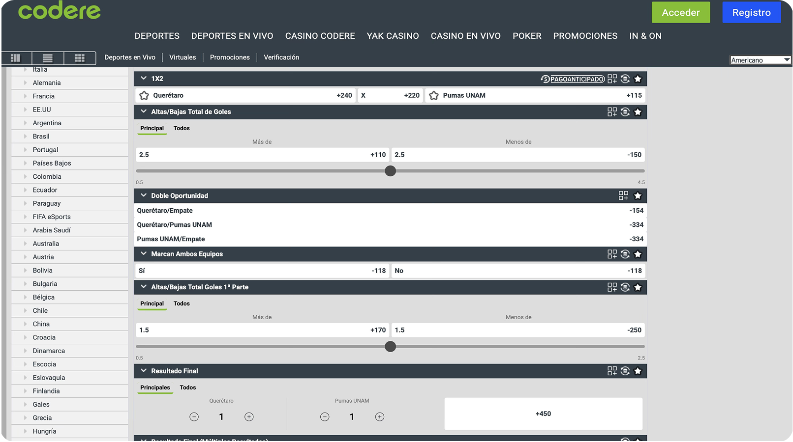The width and height of the screenshot is (793, 442).
Task: Select Más de 2.5 goals at +110
Action: point(262,155)
